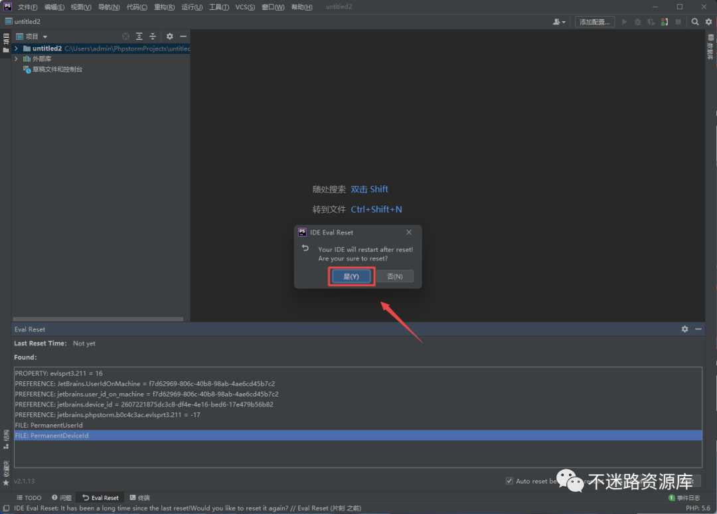The image size is (717, 514).
Task: Open the favorites star side tab
Action: coord(6,473)
